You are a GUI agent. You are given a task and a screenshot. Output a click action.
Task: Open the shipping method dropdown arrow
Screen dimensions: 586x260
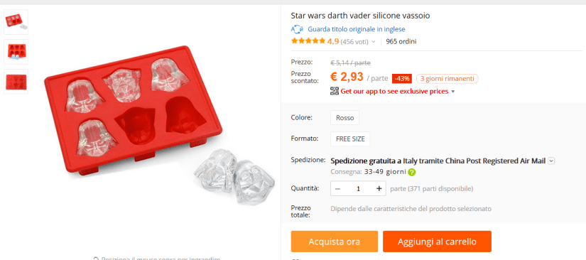click(552, 161)
